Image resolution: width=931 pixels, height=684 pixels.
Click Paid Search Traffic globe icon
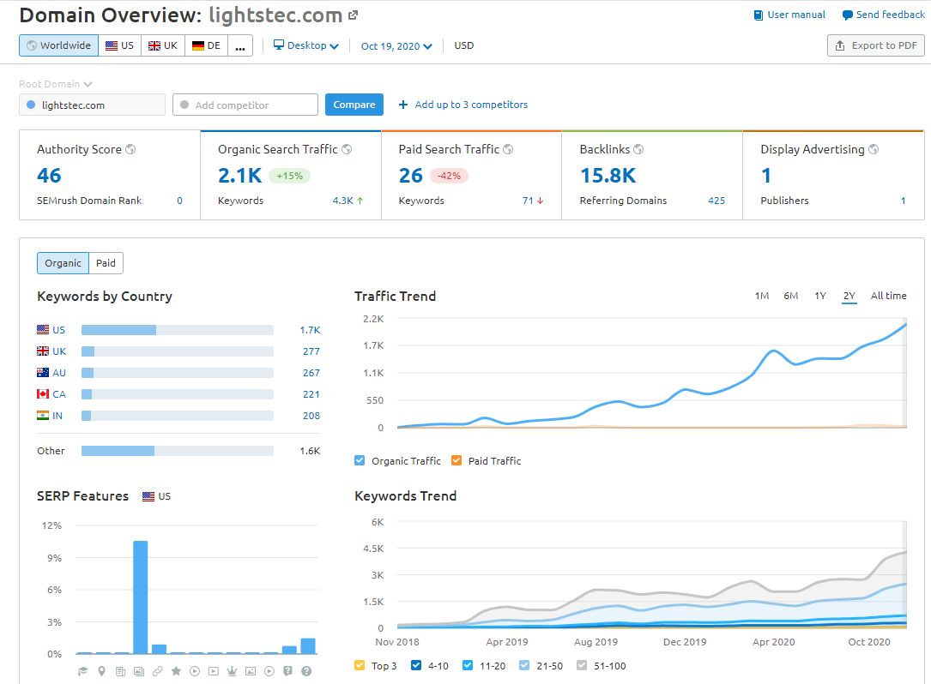coord(508,149)
